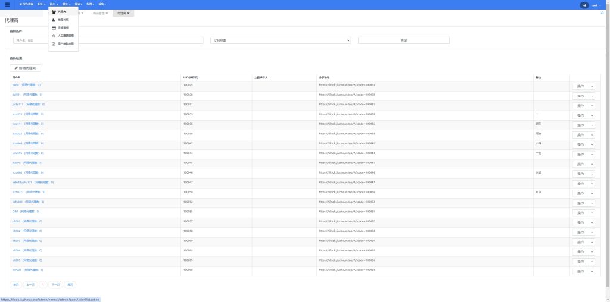Expand 操作 caret for UID 100031 row

[x=592, y=106]
